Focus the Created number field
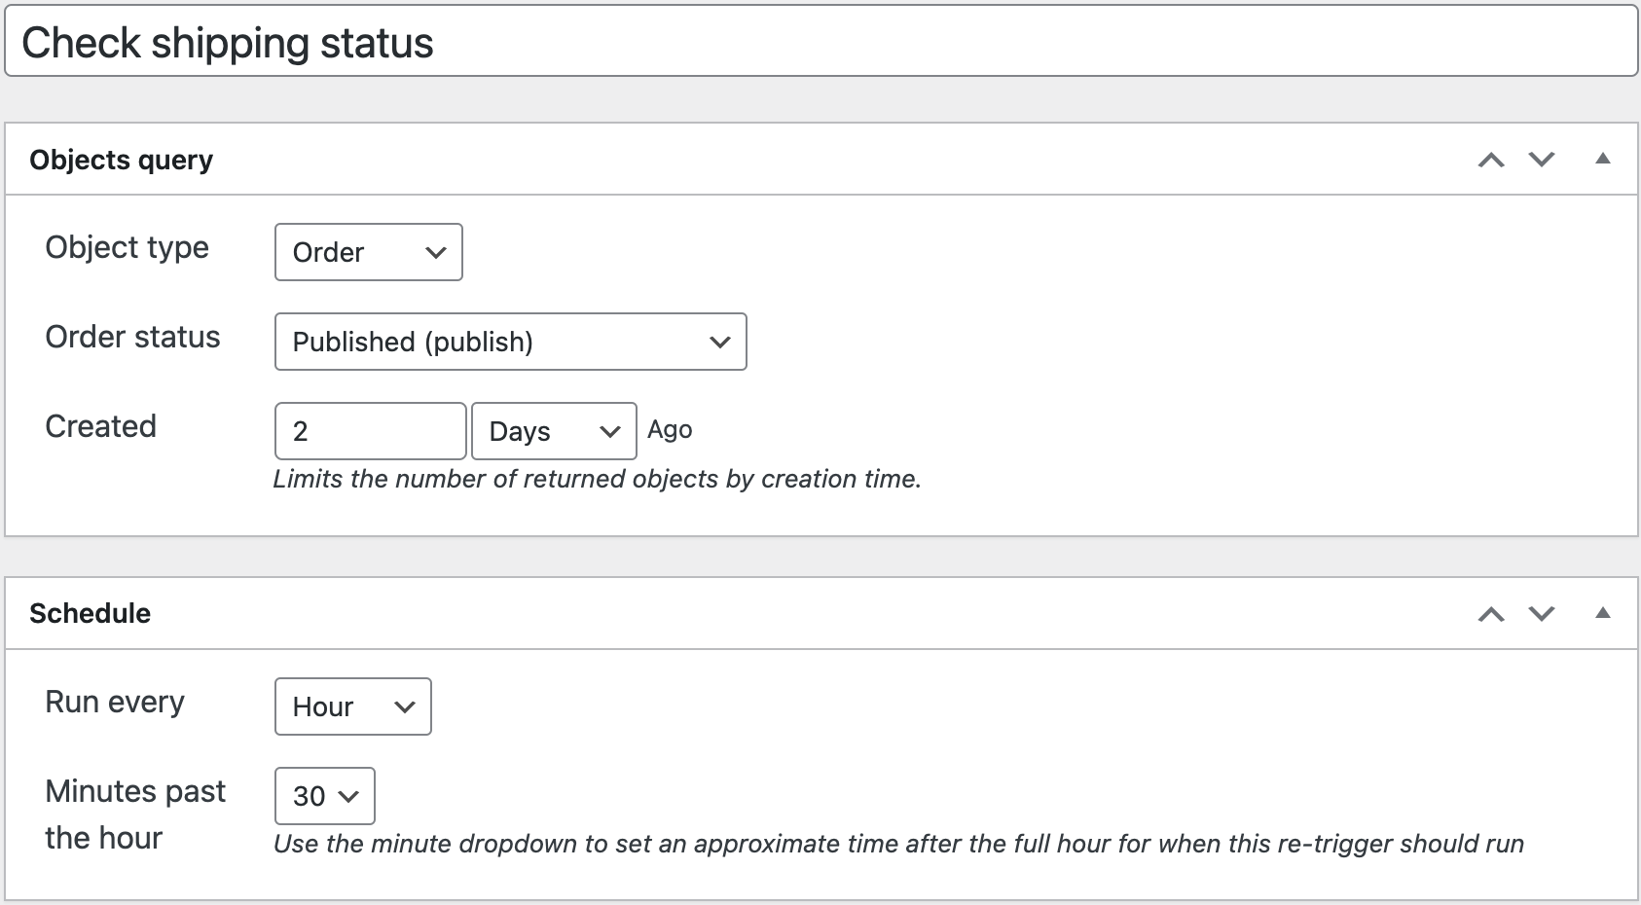Image resolution: width=1641 pixels, height=905 pixels. point(371,431)
